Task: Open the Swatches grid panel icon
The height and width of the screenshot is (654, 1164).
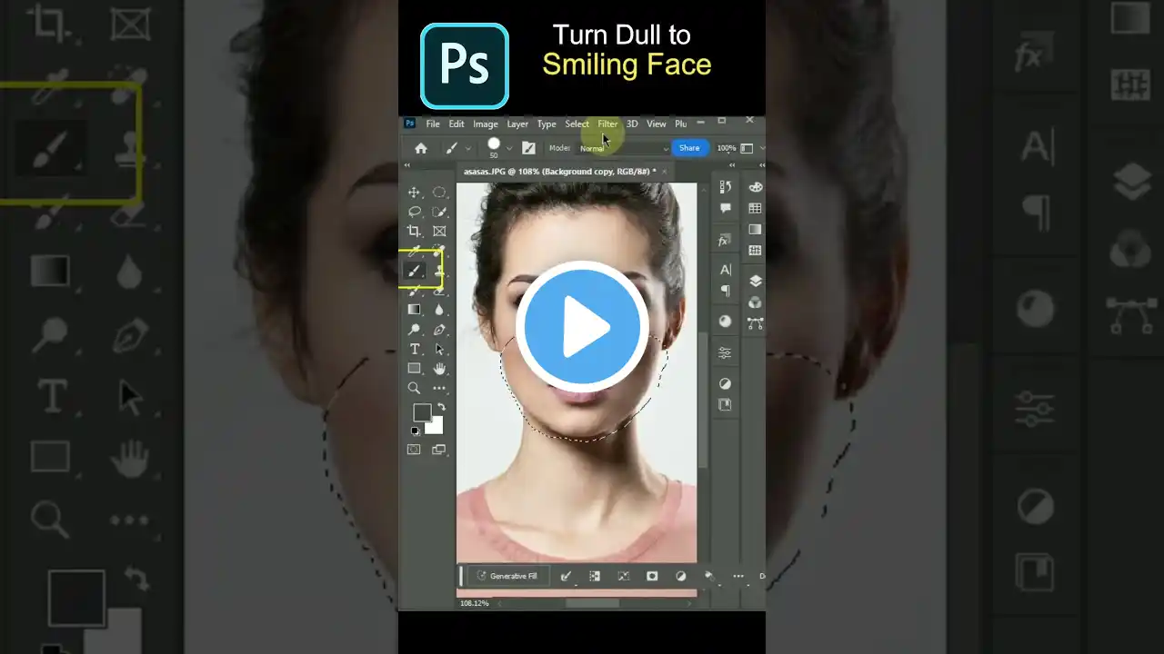Action: coord(755,208)
